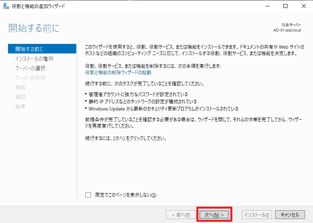The width and height of the screenshot is (313, 223).
Task: Click the < 前へ(P) button
Action: pos(181,215)
